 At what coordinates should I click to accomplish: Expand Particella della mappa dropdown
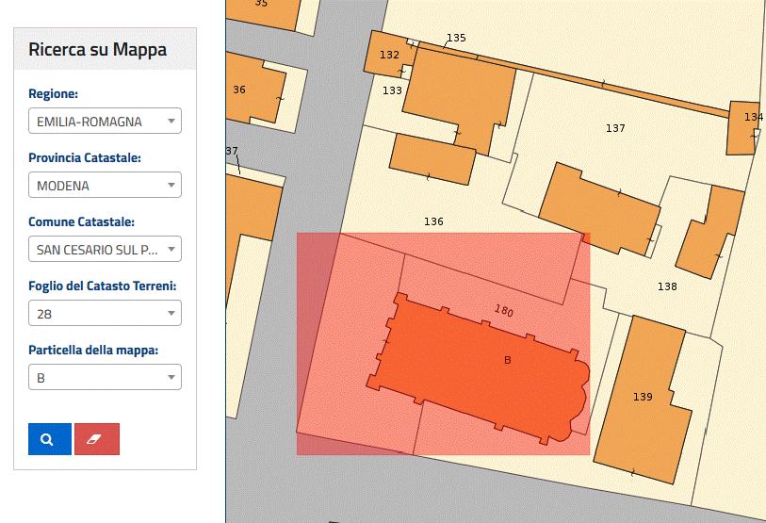(x=105, y=378)
